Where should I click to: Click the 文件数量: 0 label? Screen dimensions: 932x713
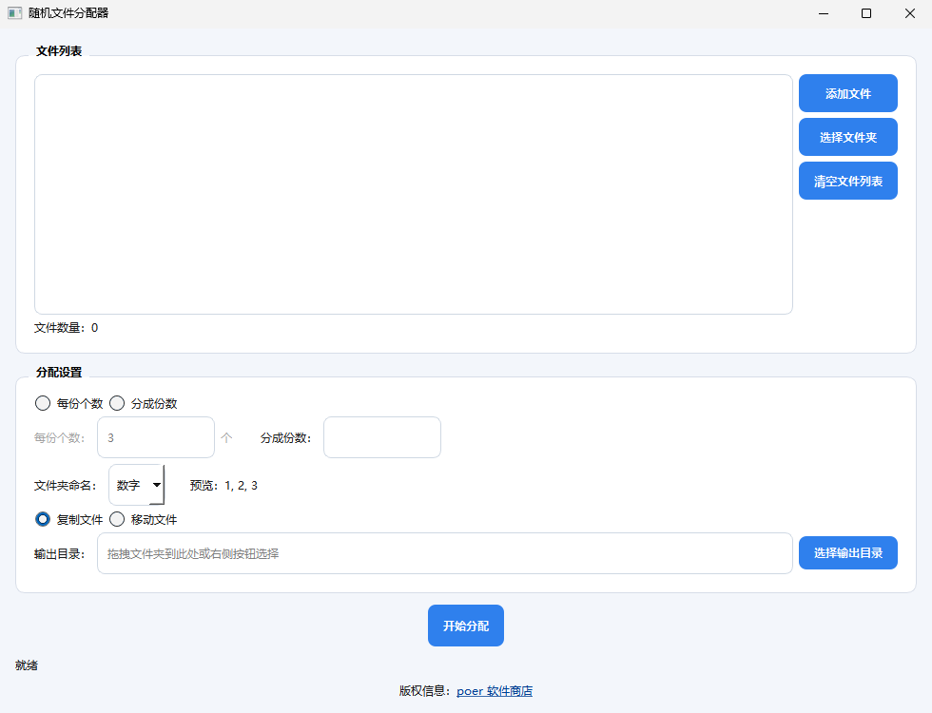(66, 328)
